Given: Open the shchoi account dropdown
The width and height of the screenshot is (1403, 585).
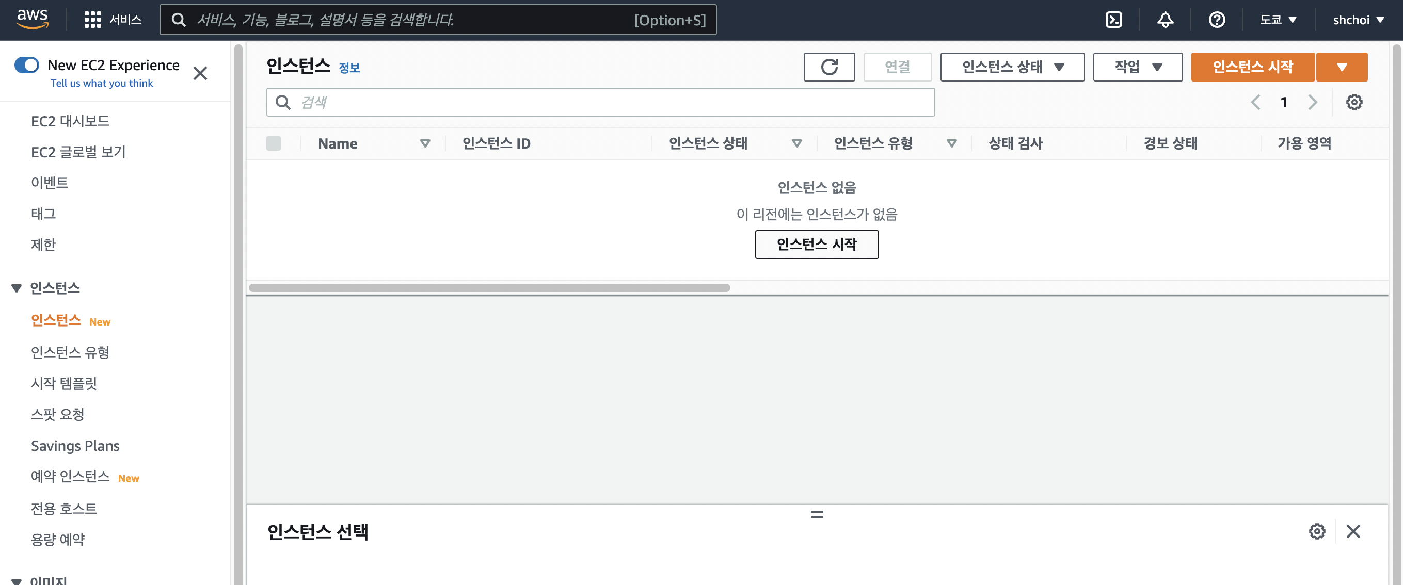Looking at the screenshot, I should [x=1358, y=20].
